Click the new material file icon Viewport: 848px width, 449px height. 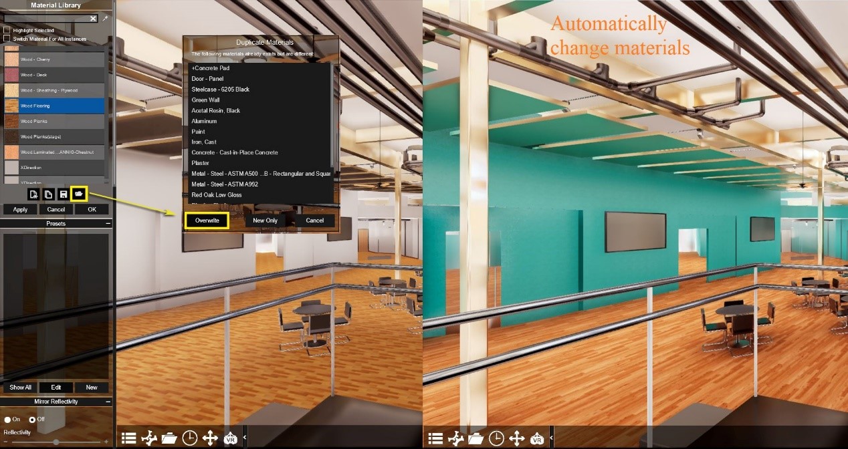pos(33,194)
